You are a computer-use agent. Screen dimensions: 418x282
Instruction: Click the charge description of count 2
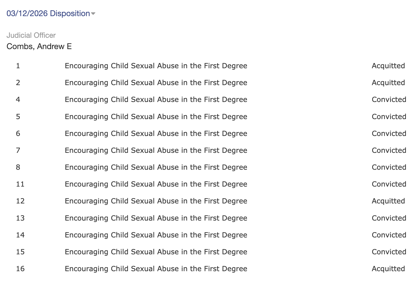pos(156,83)
